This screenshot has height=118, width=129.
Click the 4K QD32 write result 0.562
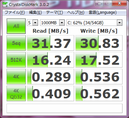pyautogui.click(x=99, y=93)
